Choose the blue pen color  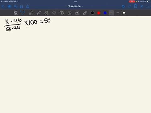click(x=105, y=13)
